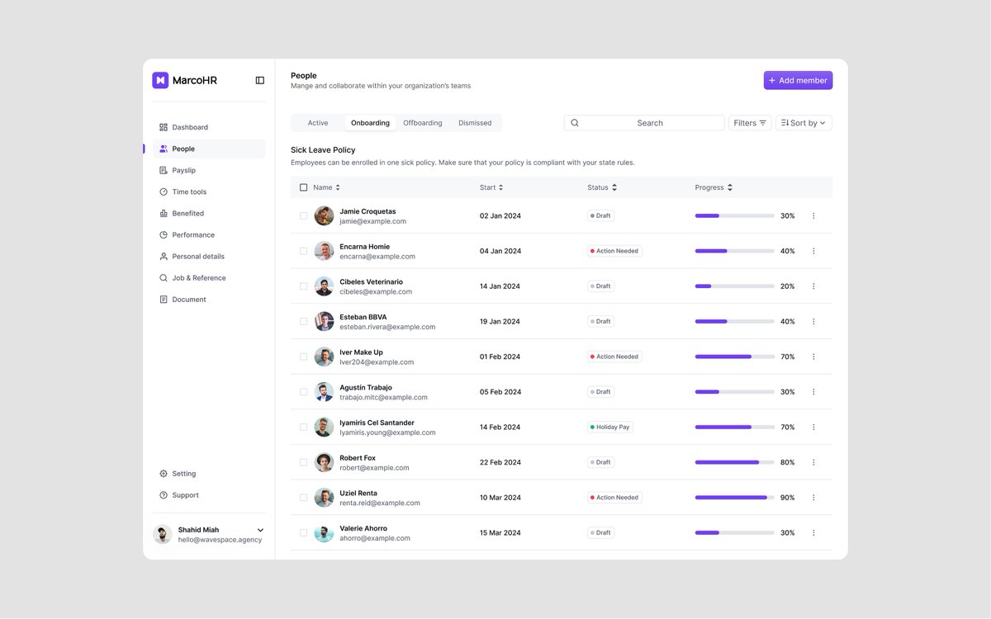Click Robert Fox's 80% progress bar
Viewport: 991px width, 619px height.
[x=734, y=462]
